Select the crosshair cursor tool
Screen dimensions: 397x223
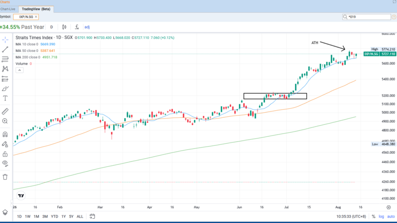(x=5, y=40)
